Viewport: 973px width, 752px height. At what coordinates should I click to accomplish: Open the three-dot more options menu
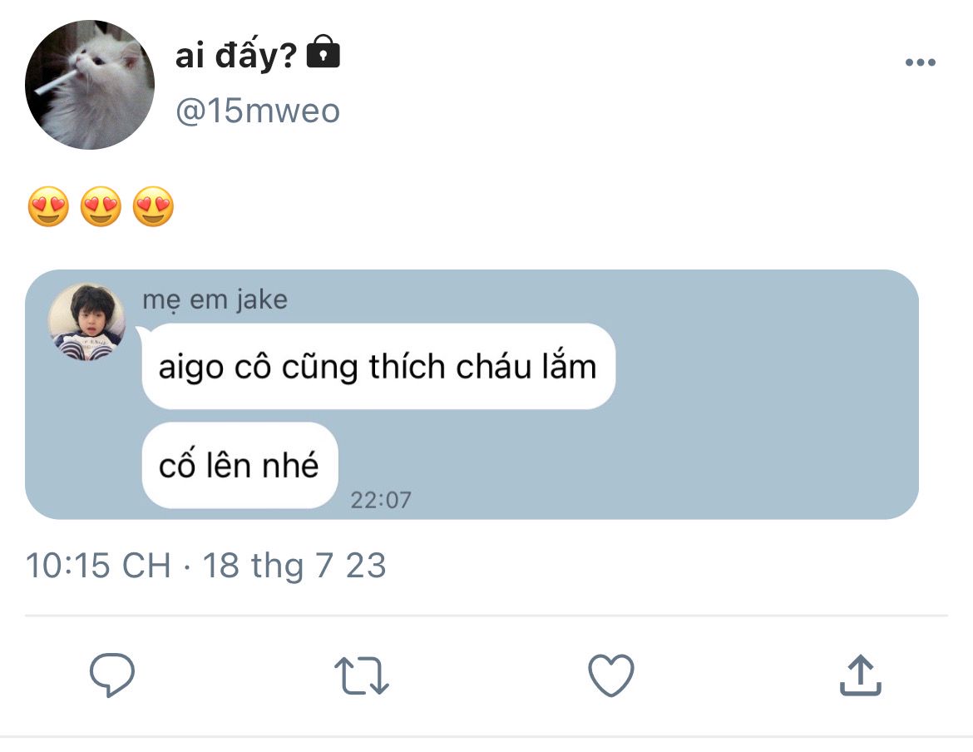(921, 62)
